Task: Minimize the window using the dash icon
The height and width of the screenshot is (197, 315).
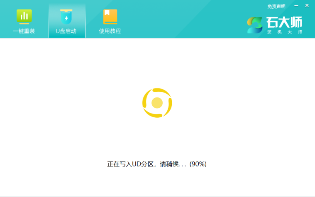Action: 296,6
